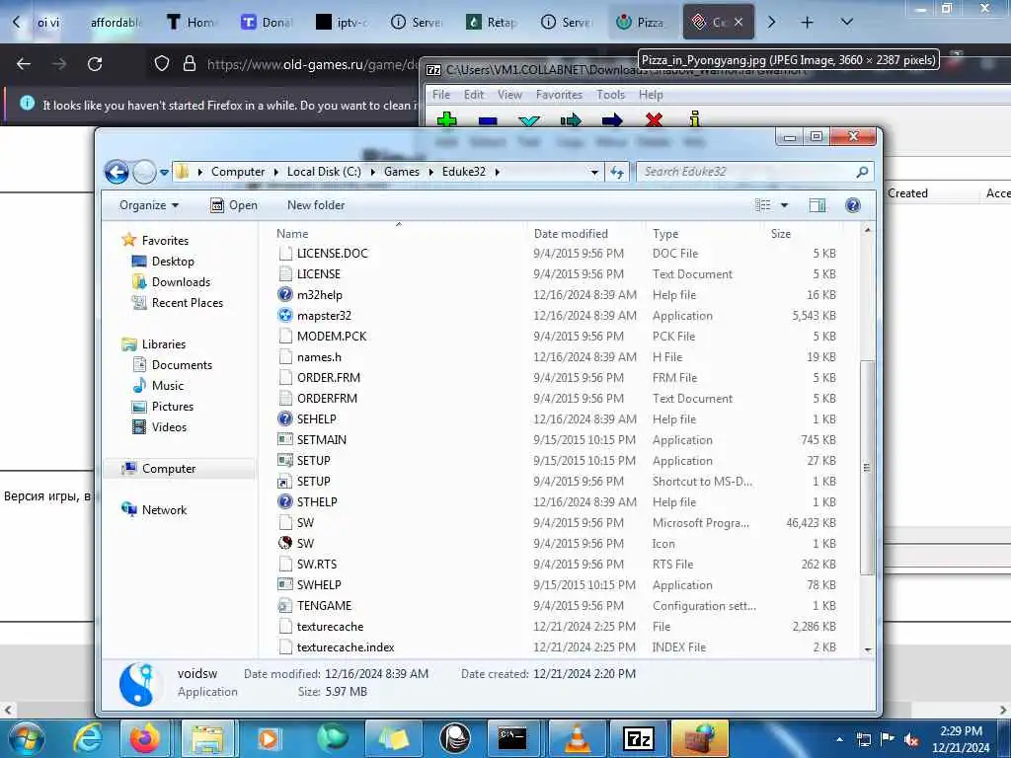Select the LICENSE.DOC file

[332, 254]
